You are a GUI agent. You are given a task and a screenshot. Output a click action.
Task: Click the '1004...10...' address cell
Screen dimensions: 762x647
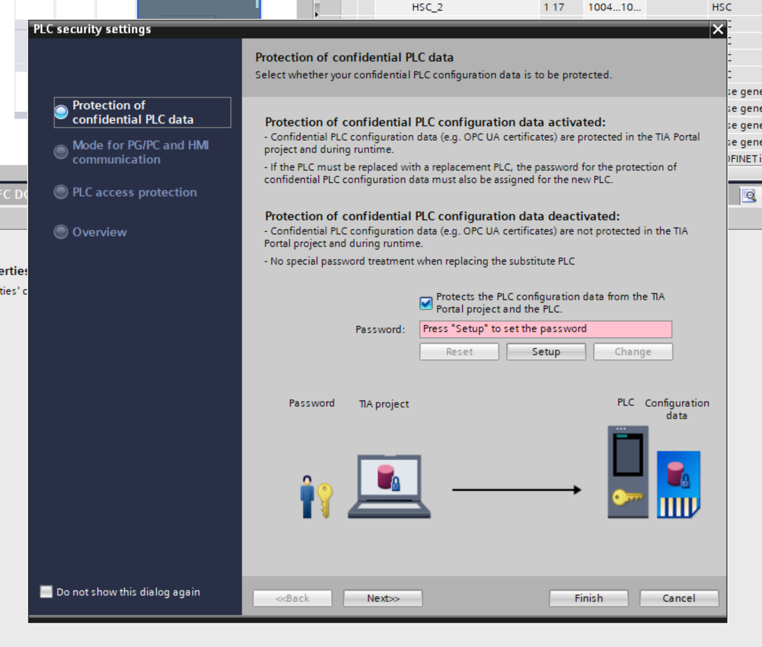click(x=614, y=7)
